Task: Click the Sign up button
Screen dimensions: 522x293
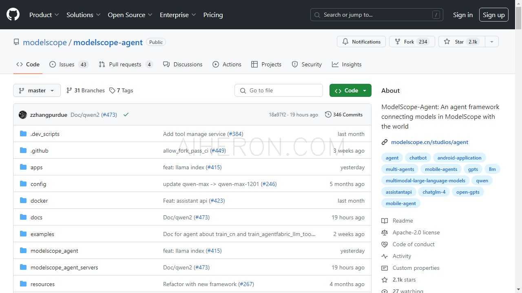Action: [494, 15]
